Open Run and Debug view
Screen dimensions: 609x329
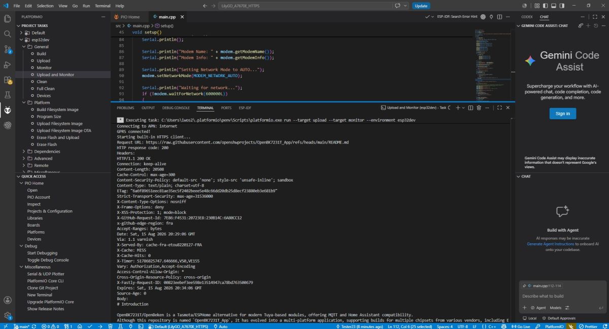pyautogui.click(x=8, y=64)
